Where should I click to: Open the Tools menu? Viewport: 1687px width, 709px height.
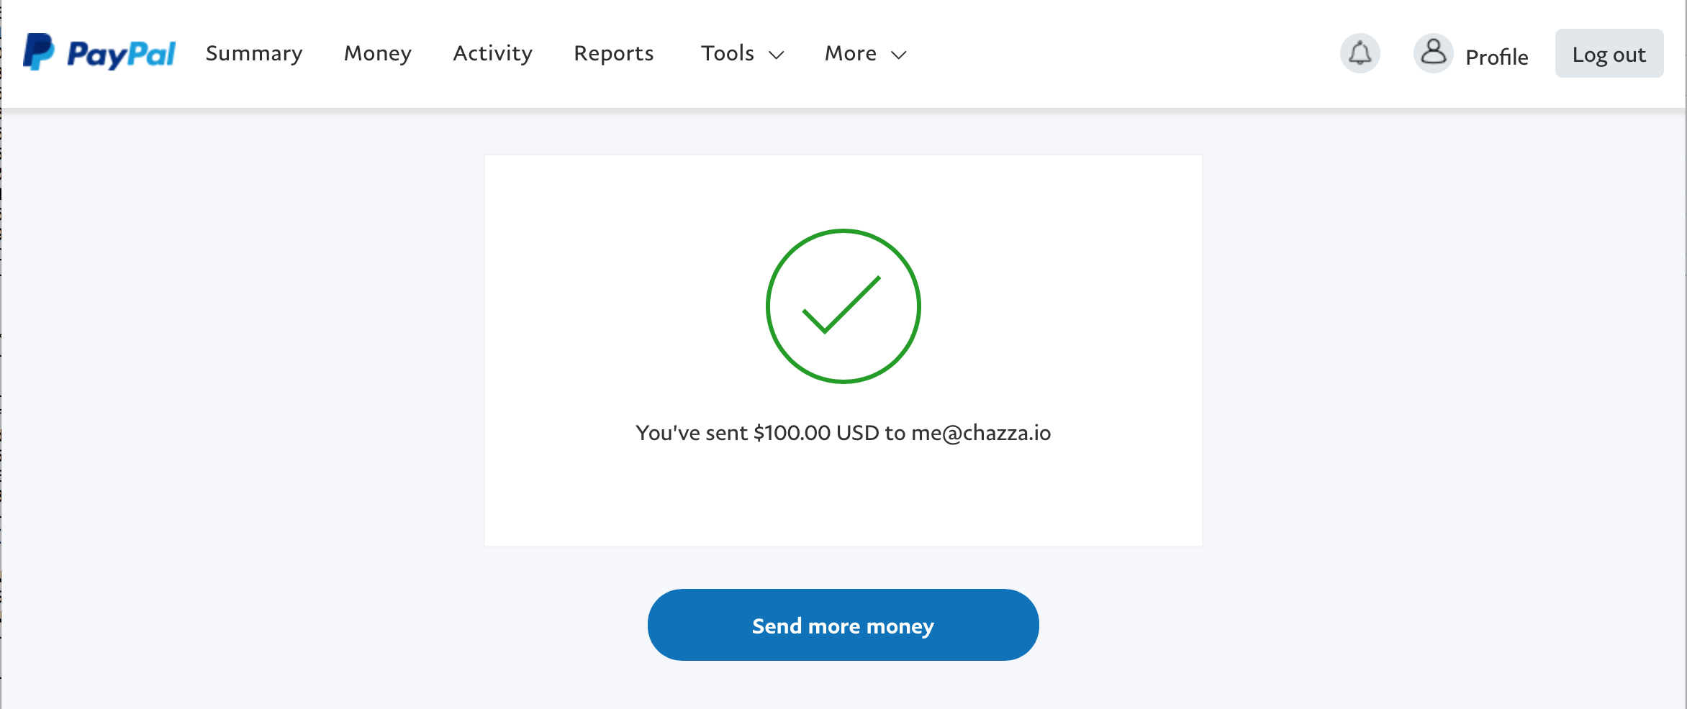(728, 53)
